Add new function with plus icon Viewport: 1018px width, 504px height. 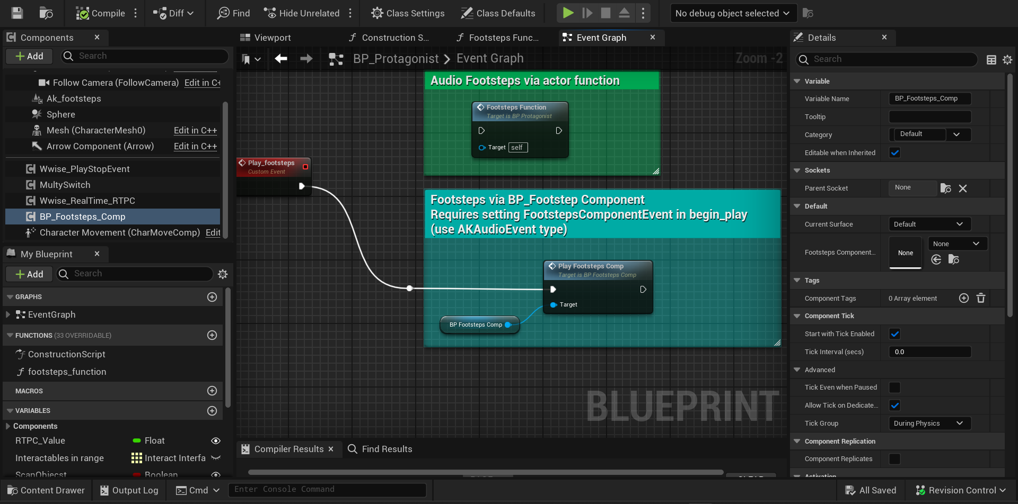212,335
